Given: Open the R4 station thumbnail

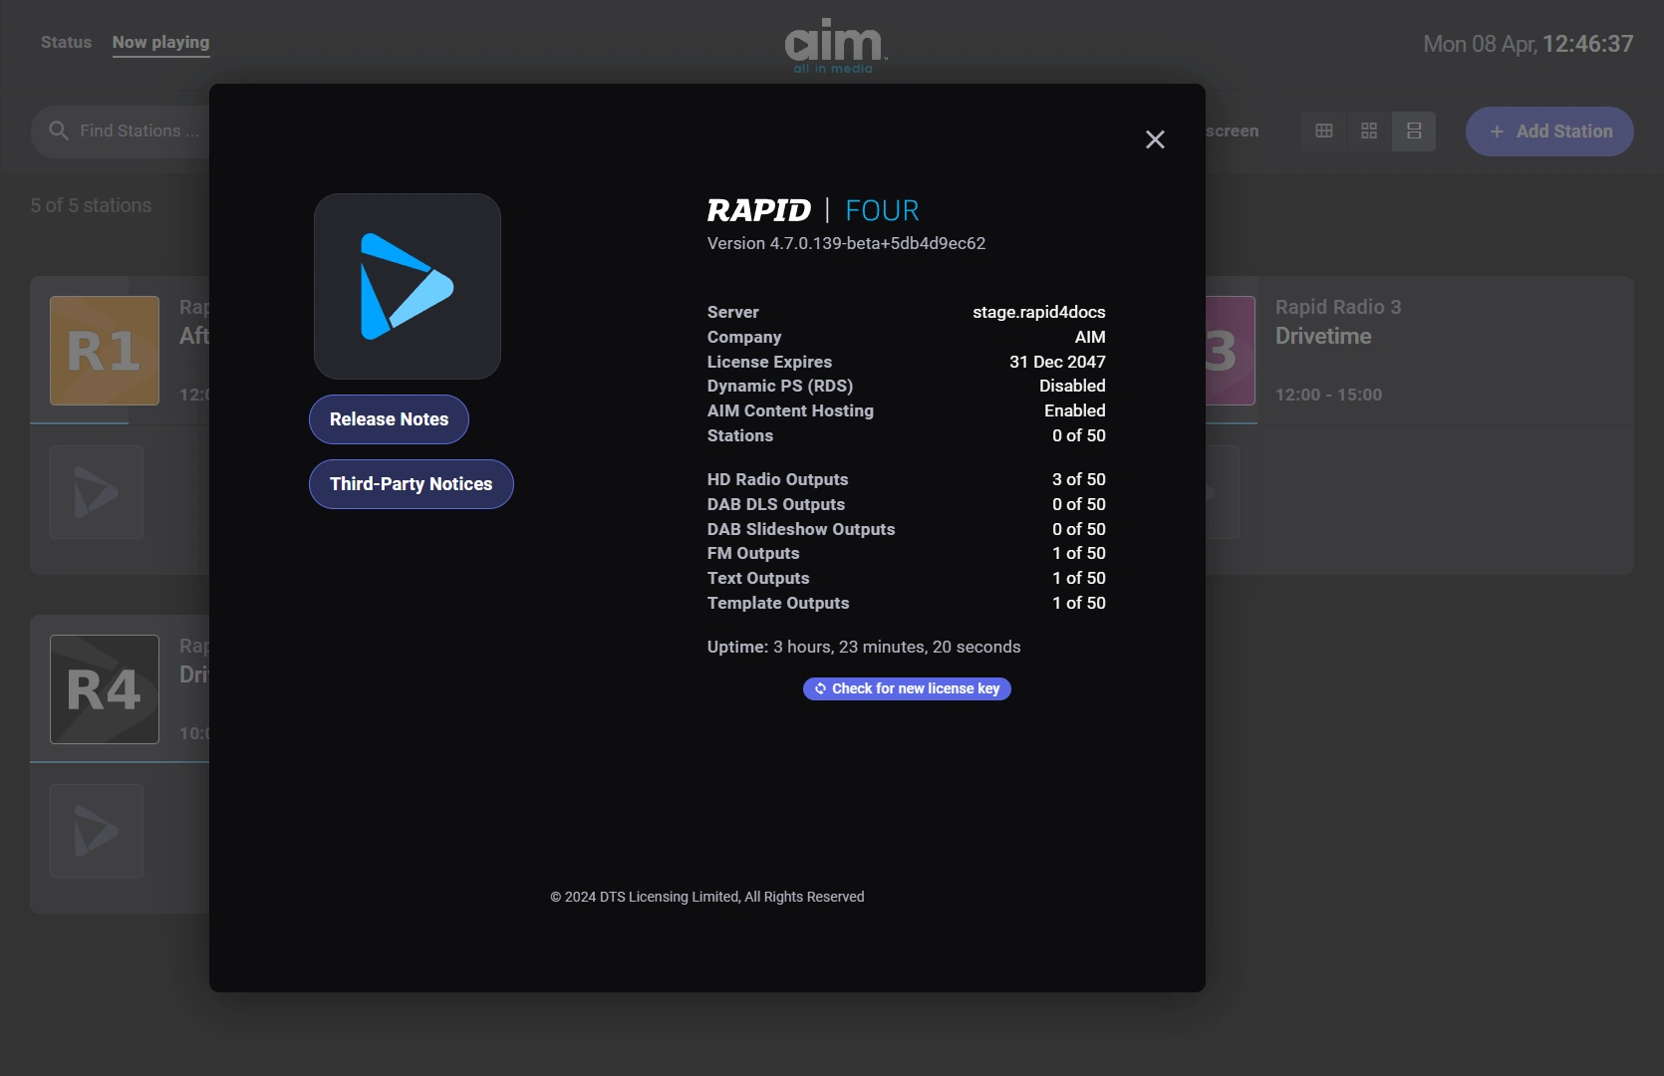Looking at the screenshot, I should 105,689.
